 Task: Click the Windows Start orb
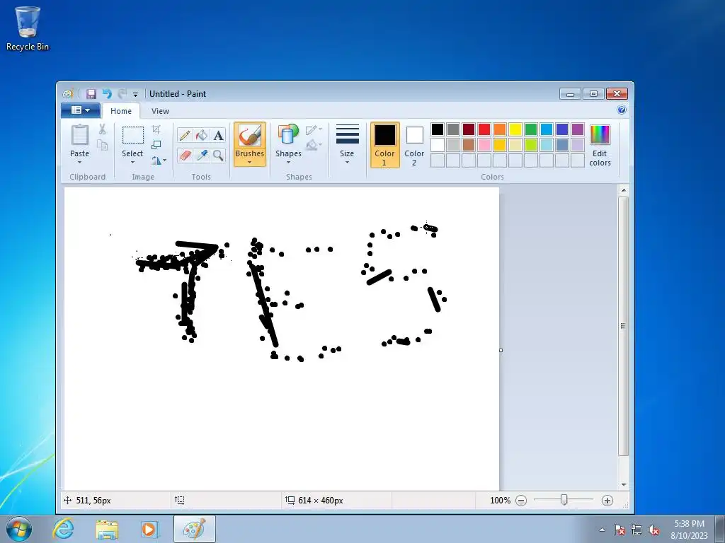[19, 529]
